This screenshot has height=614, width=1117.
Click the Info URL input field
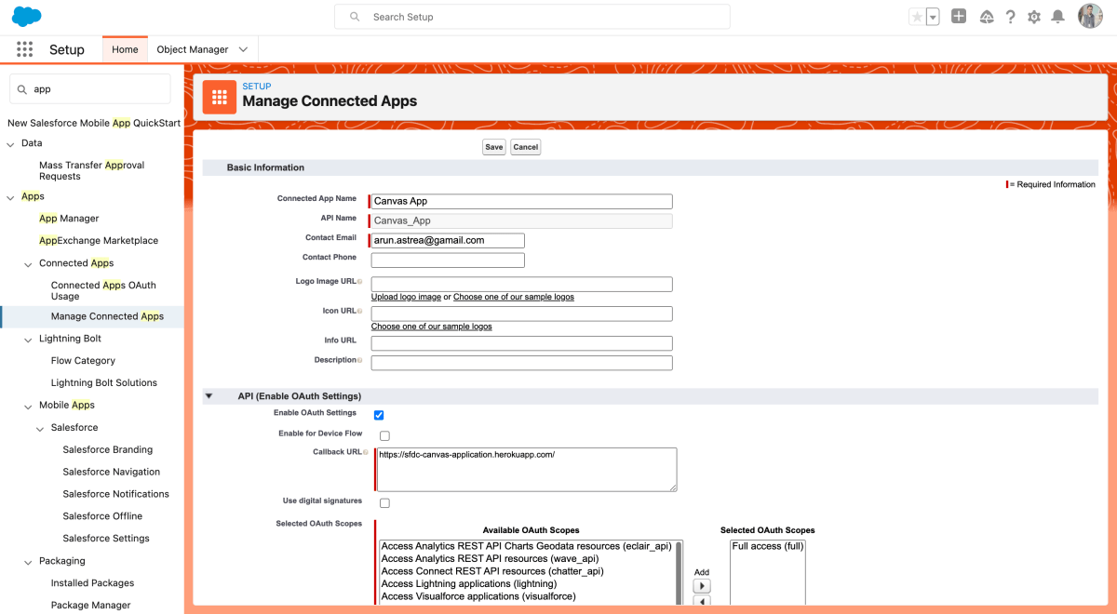click(521, 343)
